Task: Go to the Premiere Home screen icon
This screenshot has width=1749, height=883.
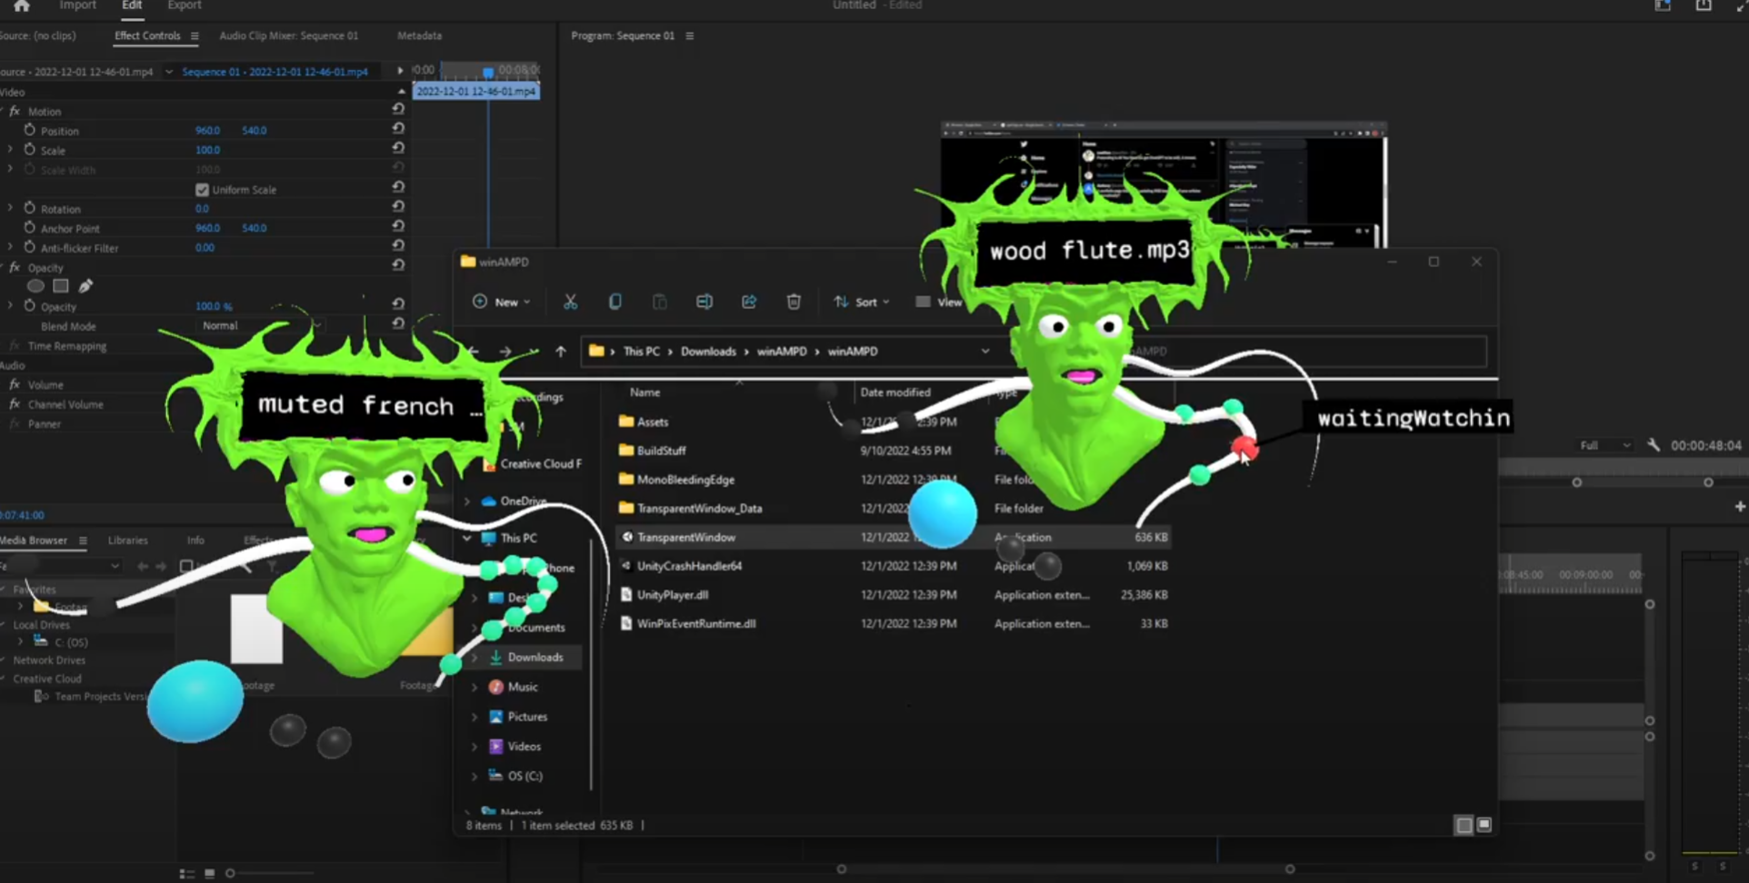Action: (x=22, y=5)
